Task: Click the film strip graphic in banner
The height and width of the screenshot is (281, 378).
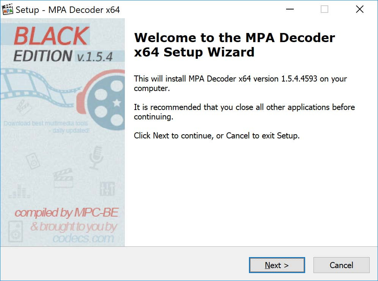Action: (x=39, y=87)
